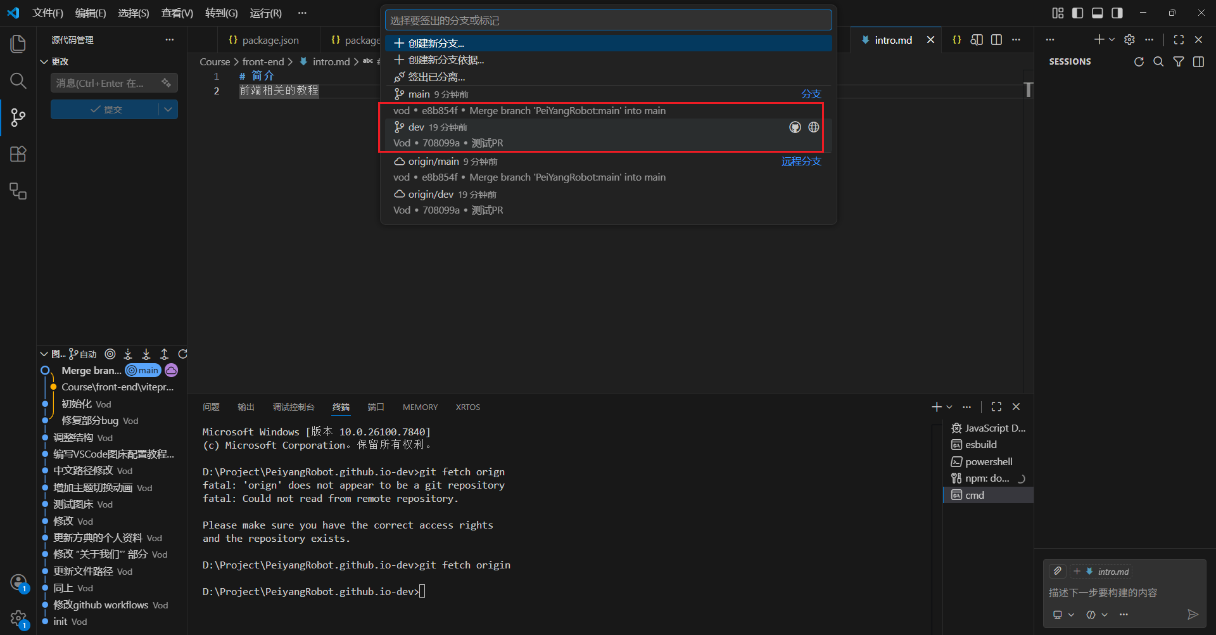Open dev branch on GitHub icon
This screenshot has width=1216, height=635.
(795, 127)
